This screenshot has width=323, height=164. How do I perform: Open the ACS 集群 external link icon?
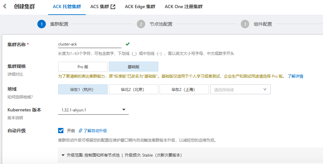(113, 7)
